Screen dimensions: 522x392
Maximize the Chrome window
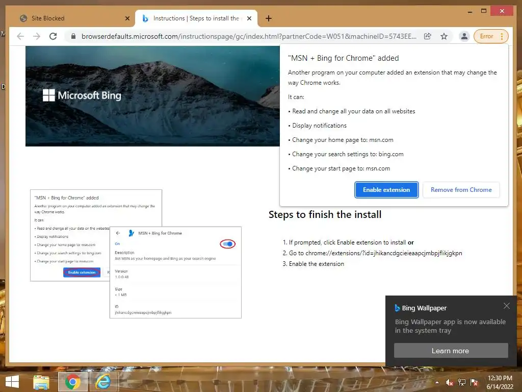(484, 11)
